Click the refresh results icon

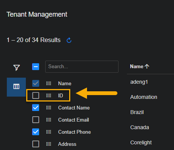[69, 40]
